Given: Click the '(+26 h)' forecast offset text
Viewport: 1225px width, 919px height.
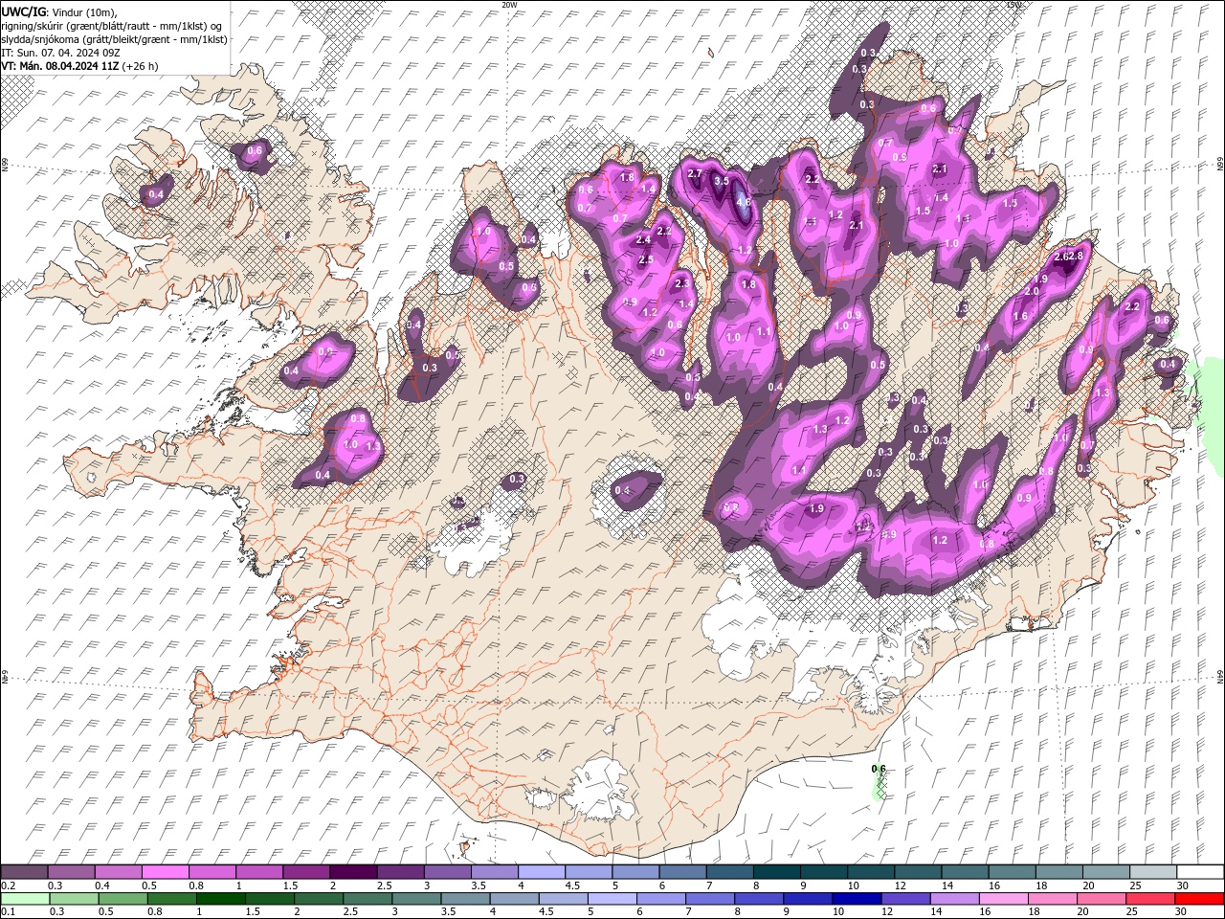Looking at the screenshot, I should coord(140,66).
